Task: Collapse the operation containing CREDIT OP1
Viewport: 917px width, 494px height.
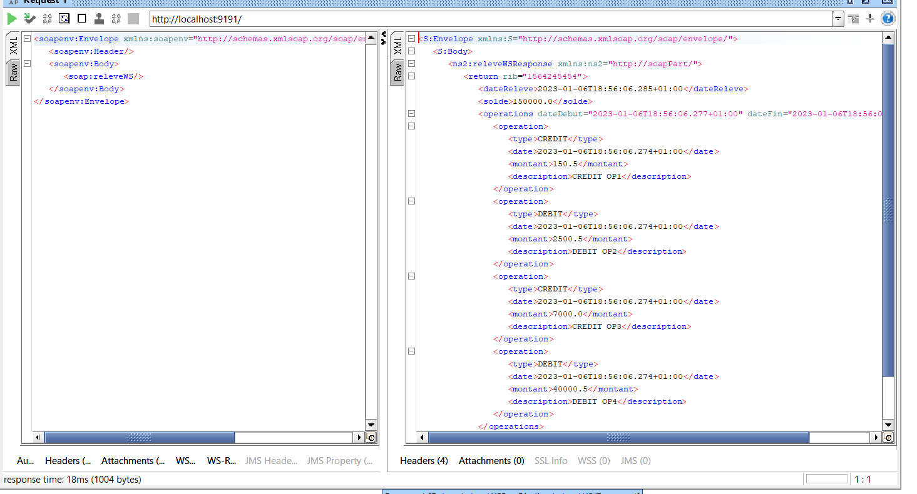Action: coord(411,126)
